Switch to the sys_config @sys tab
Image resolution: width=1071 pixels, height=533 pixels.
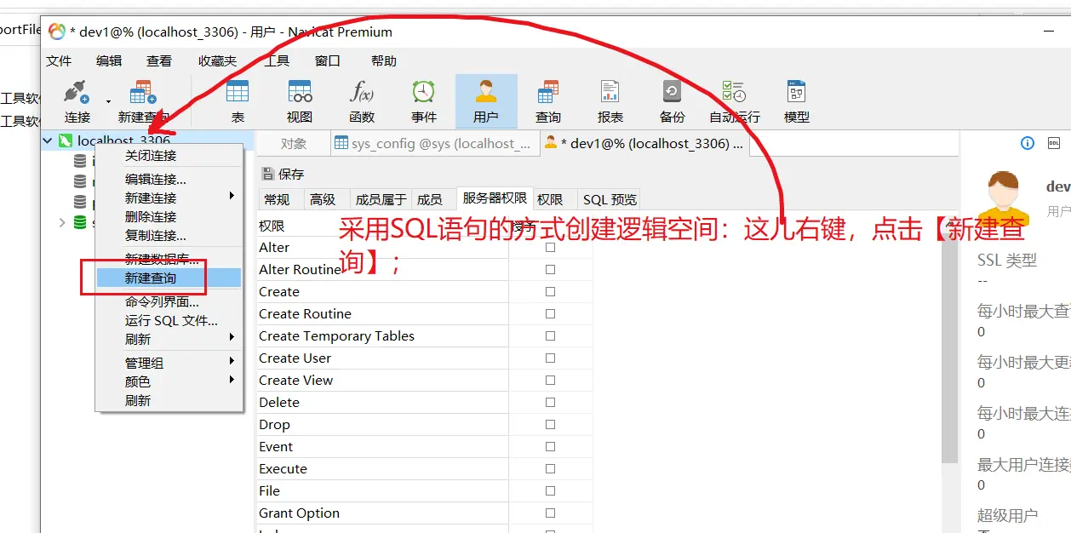(x=435, y=143)
